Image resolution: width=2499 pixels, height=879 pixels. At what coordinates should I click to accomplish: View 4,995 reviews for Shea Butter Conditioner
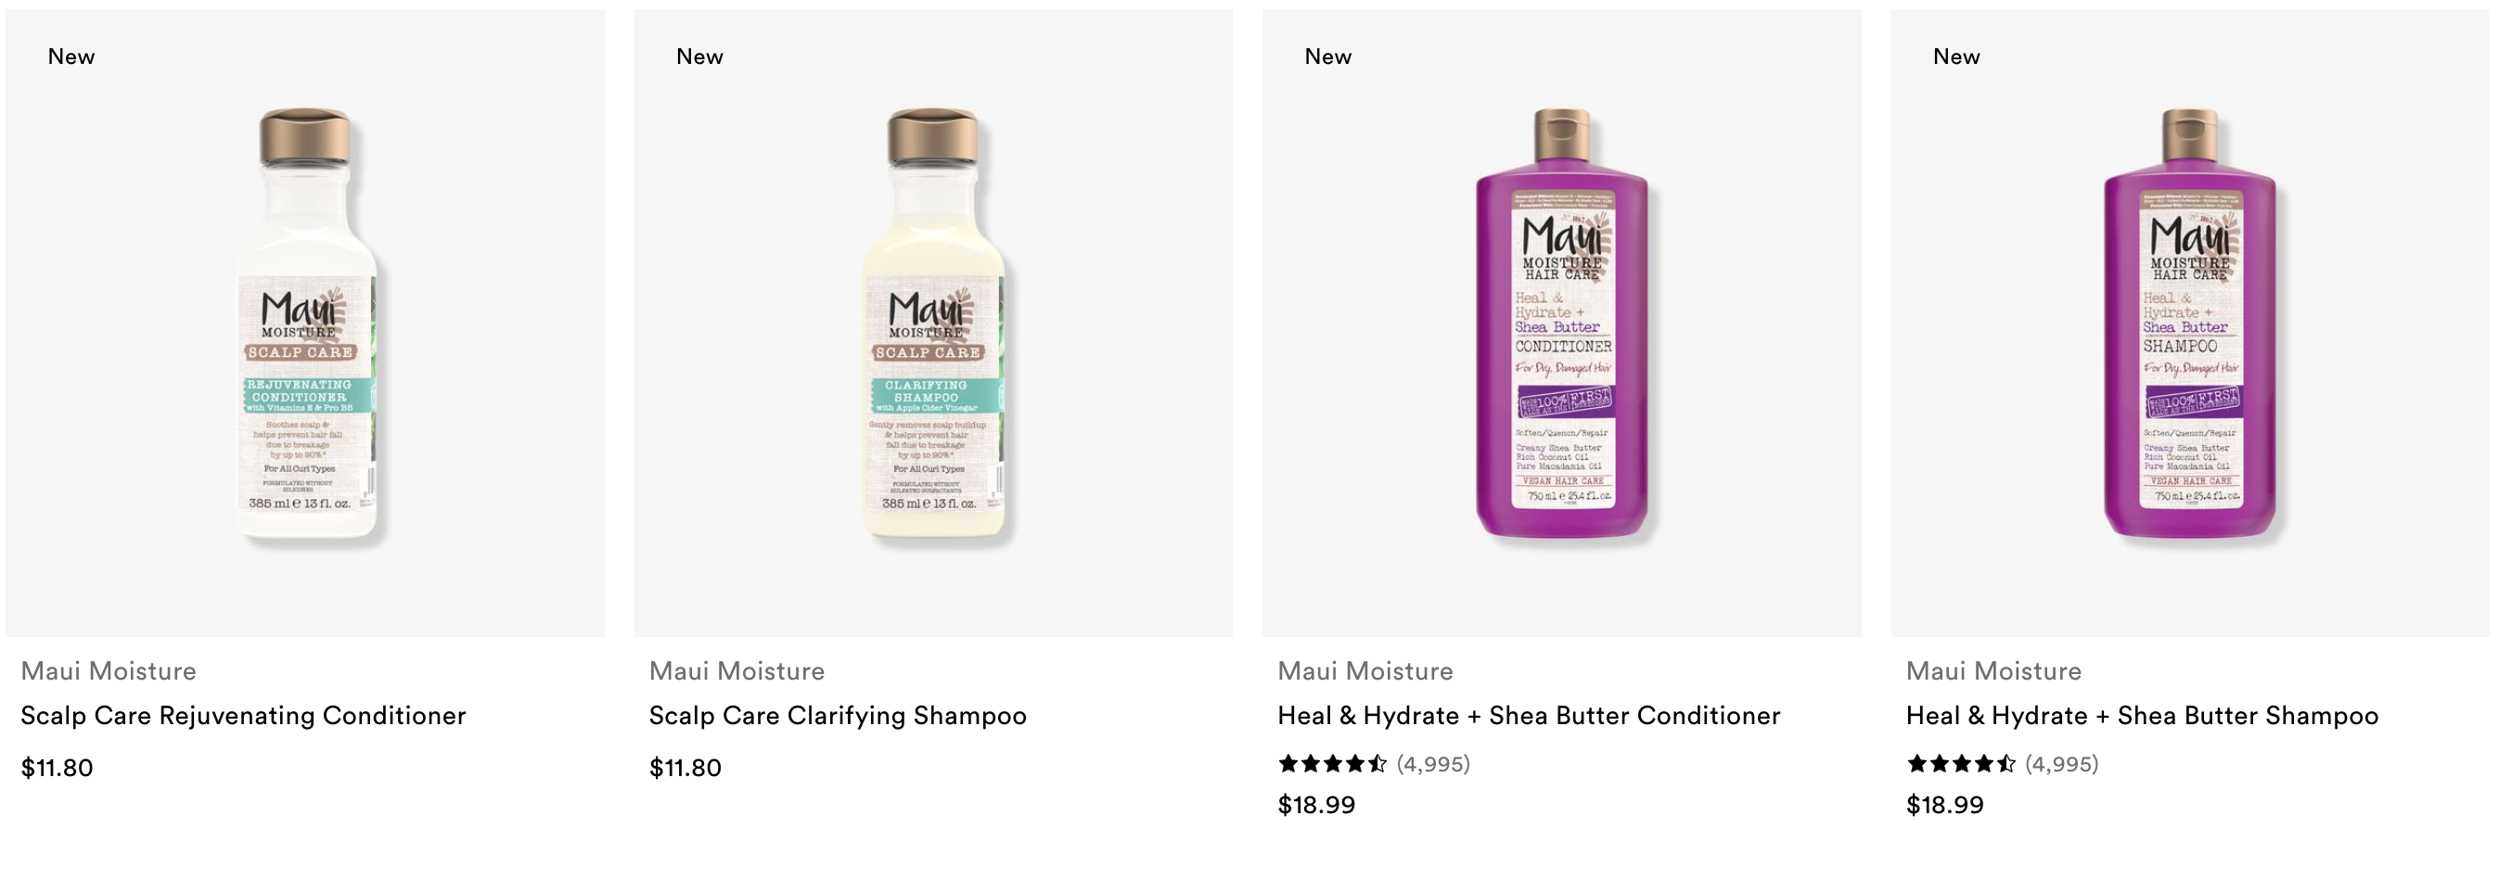tap(1434, 765)
